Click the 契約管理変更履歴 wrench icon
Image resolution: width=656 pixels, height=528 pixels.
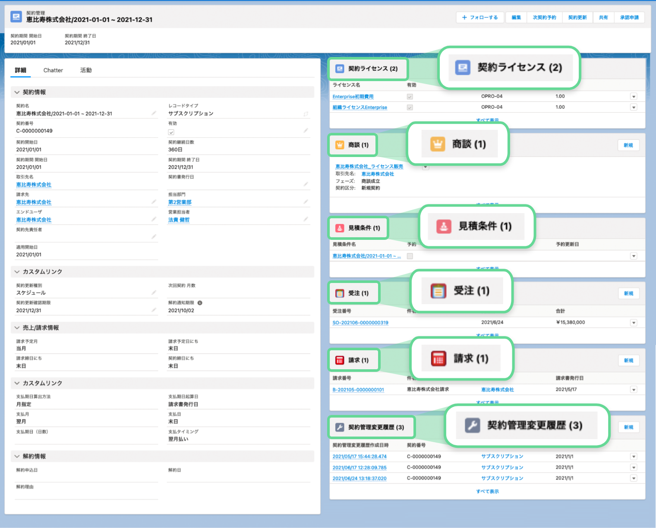(340, 427)
